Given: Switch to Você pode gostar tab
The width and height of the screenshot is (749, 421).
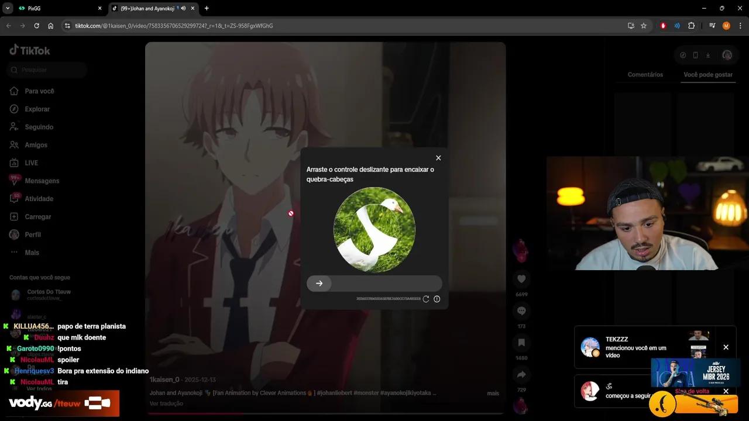Looking at the screenshot, I should (708, 75).
